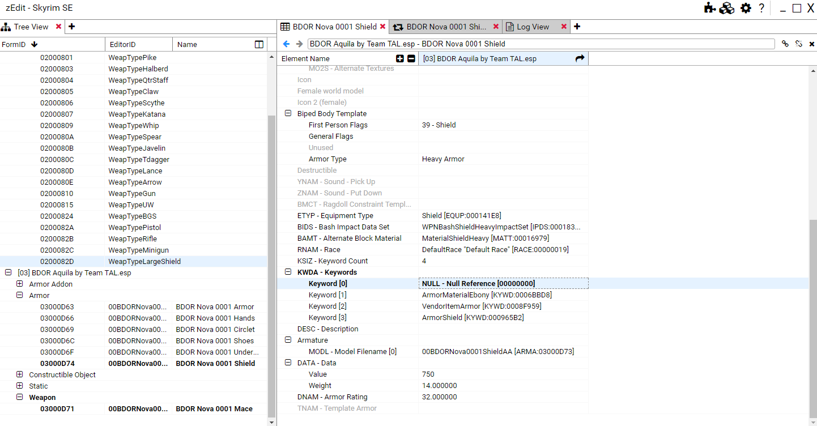Go back with the blue left arrow
The width and height of the screenshot is (817, 426).
pyautogui.click(x=287, y=44)
